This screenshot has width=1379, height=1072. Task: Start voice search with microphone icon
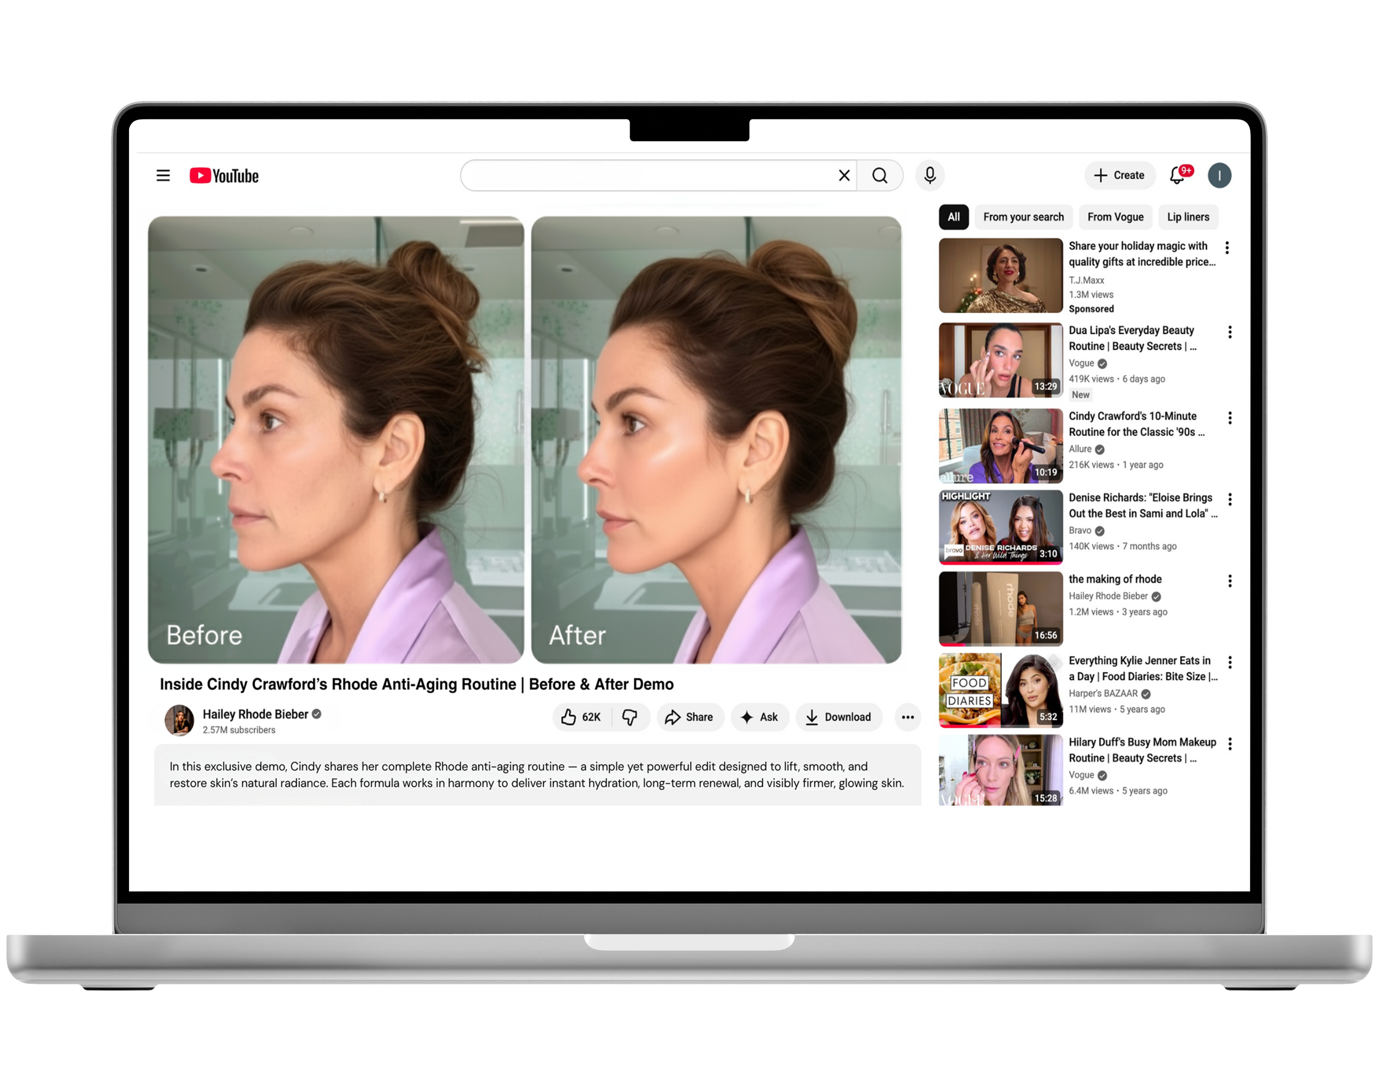(x=929, y=175)
